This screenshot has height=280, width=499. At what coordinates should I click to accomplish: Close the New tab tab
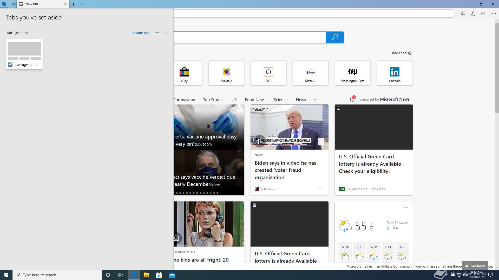point(65,4)
